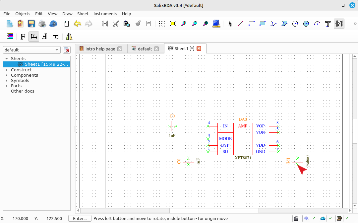Open the Instruments menu
This screenshot has height=223, width=358.
coord(105,14)
